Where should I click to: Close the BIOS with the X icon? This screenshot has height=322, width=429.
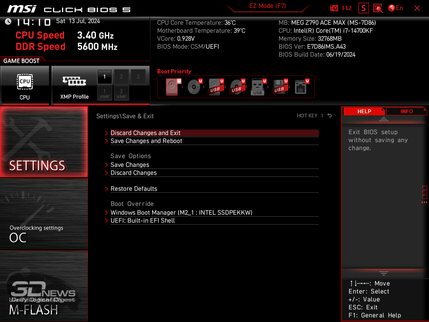click(417, 8)
